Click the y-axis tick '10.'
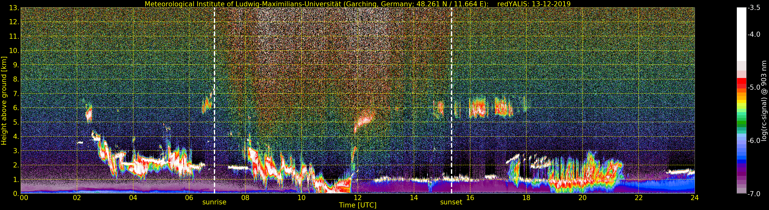The height and width of the screenshot is (210, 769). [14, 51]
